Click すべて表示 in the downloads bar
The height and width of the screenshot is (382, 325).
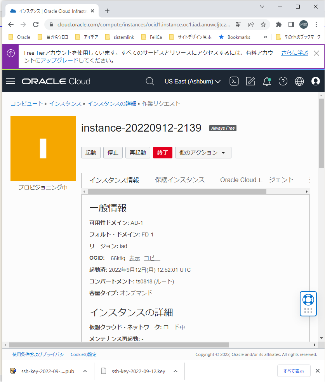294,371
